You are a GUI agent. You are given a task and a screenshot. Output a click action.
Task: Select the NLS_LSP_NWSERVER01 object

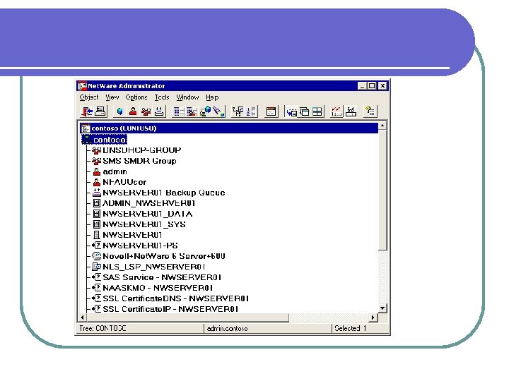[153, 267]
